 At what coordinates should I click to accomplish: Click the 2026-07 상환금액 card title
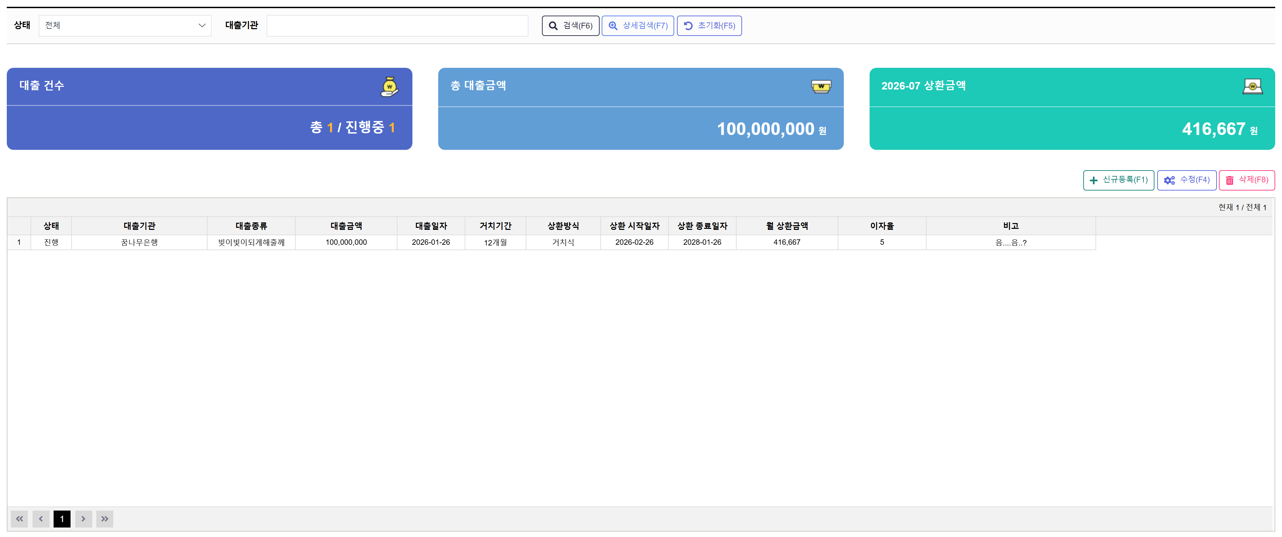923,86
